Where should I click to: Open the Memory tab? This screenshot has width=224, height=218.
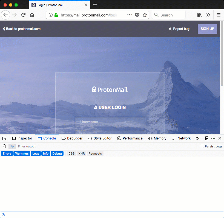(x=157, y=138)
